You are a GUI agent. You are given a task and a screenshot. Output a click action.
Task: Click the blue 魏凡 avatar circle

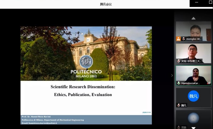click(193, 96)
